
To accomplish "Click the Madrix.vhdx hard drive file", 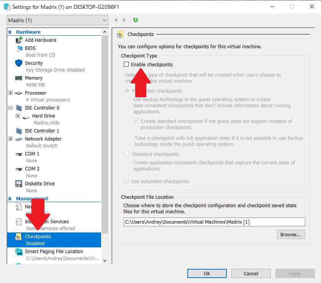I will tap(46, 123).
